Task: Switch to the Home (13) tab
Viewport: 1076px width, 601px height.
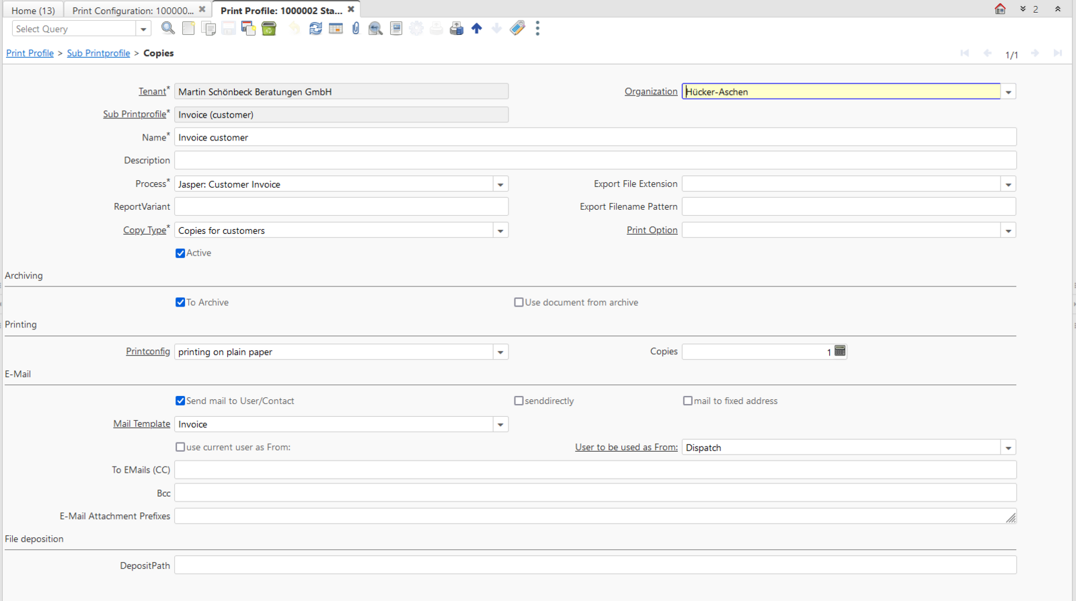Action: [x=33, y=10]
